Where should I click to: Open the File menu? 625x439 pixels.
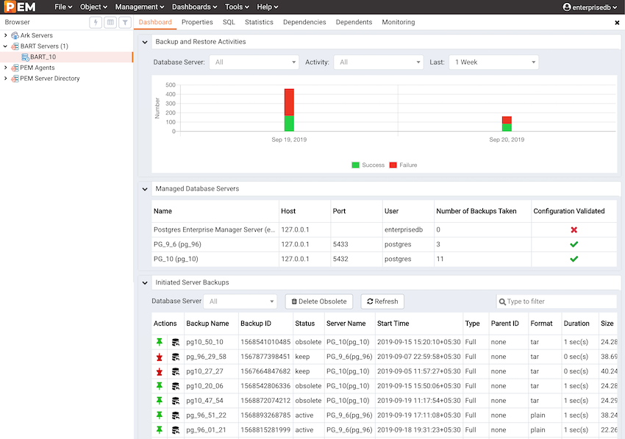(x=63, y=7)
